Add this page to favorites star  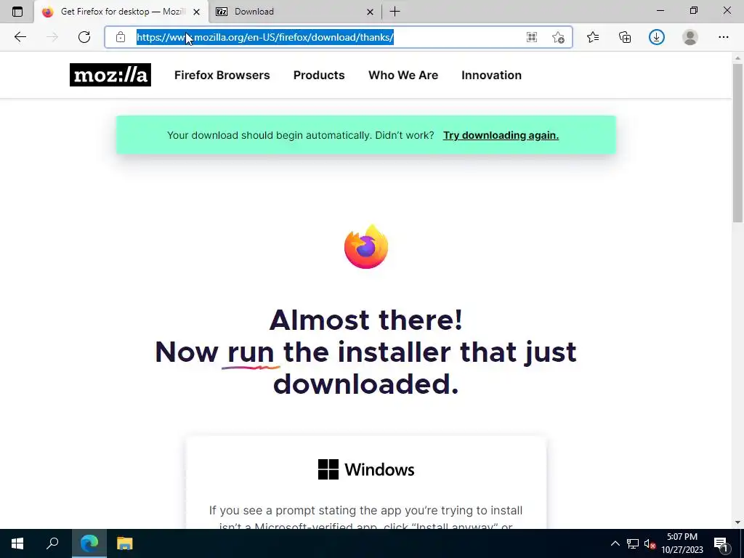[559, 37]
